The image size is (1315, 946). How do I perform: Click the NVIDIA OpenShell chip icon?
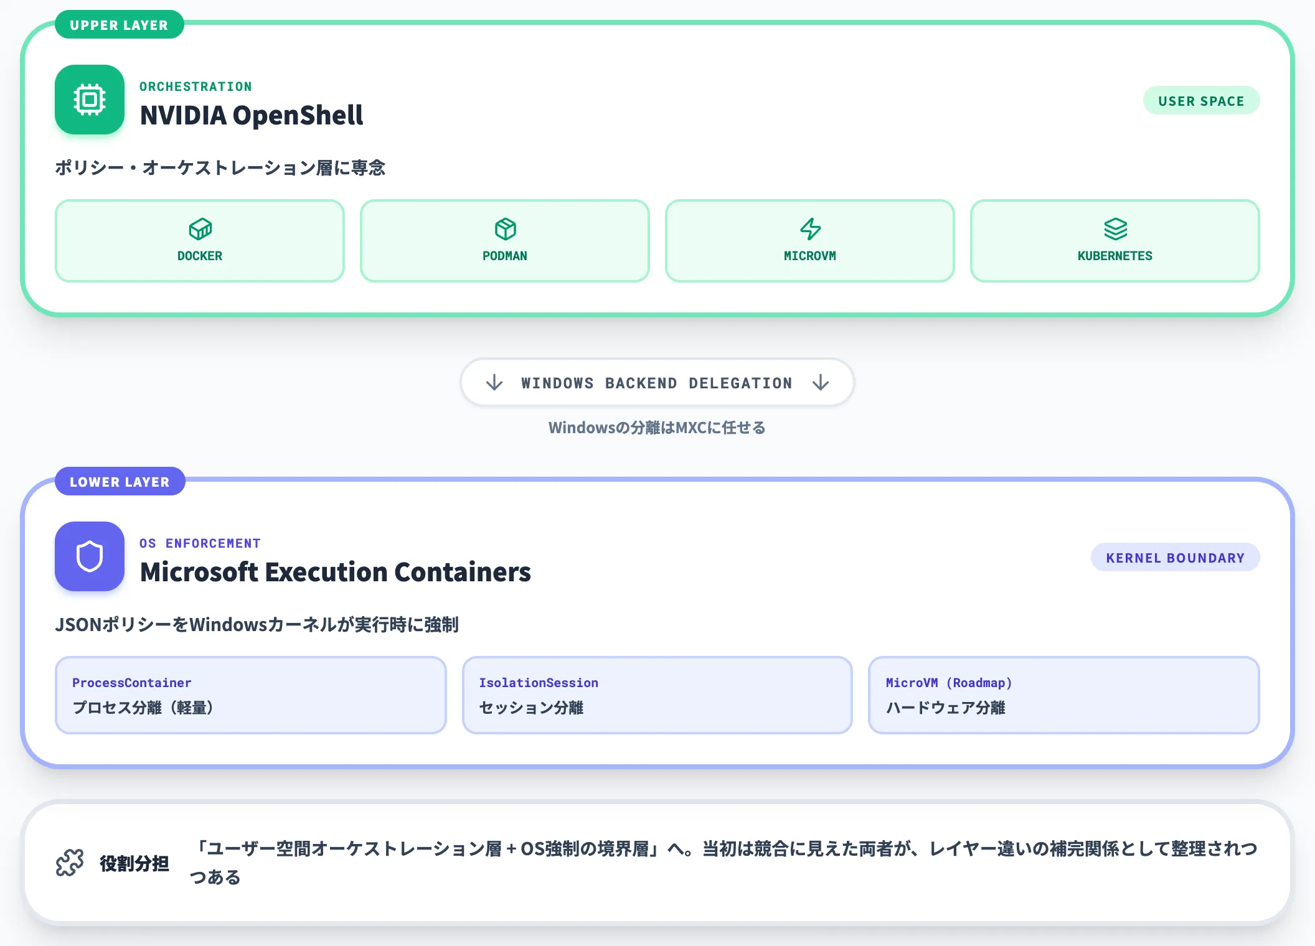click(90, 100)
